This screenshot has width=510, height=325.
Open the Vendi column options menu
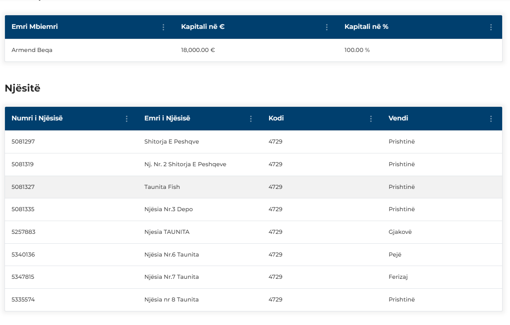491,119
